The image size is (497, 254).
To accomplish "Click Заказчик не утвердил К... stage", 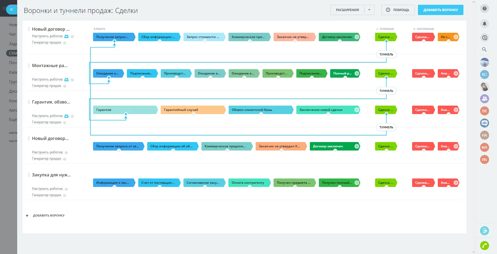I will pyautogui.click(x=281, y=146).
